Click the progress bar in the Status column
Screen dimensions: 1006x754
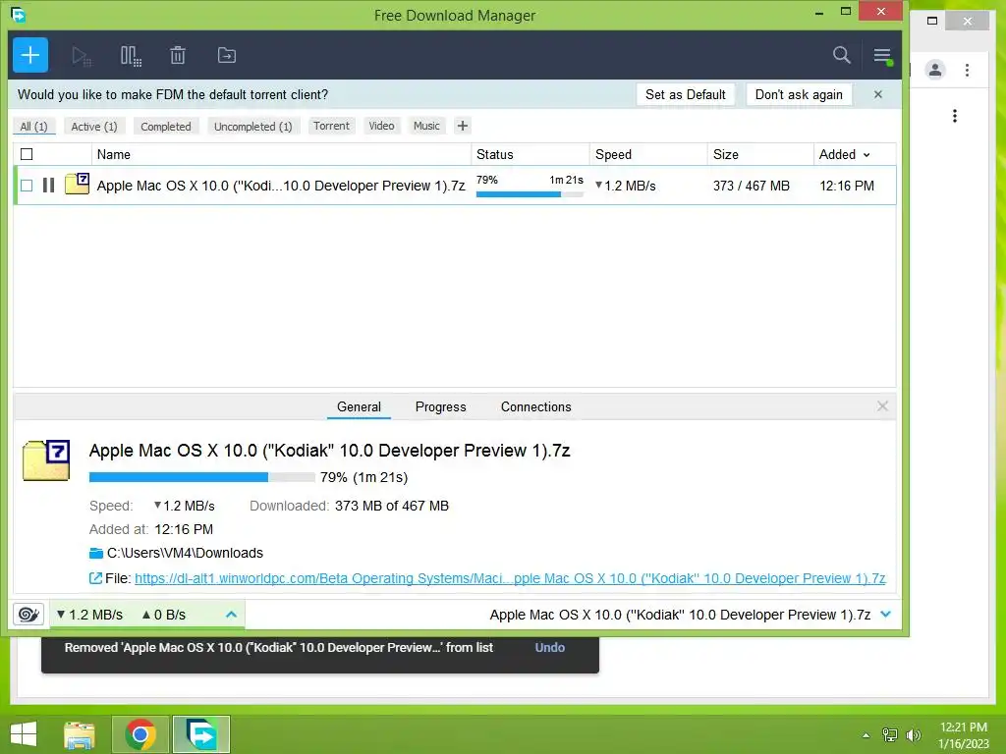click(530, 194)
